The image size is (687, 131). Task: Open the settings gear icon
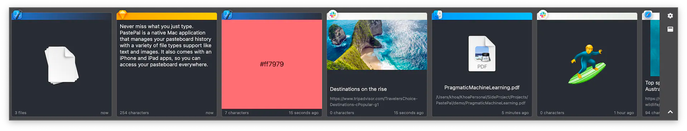tap(670, 16)
